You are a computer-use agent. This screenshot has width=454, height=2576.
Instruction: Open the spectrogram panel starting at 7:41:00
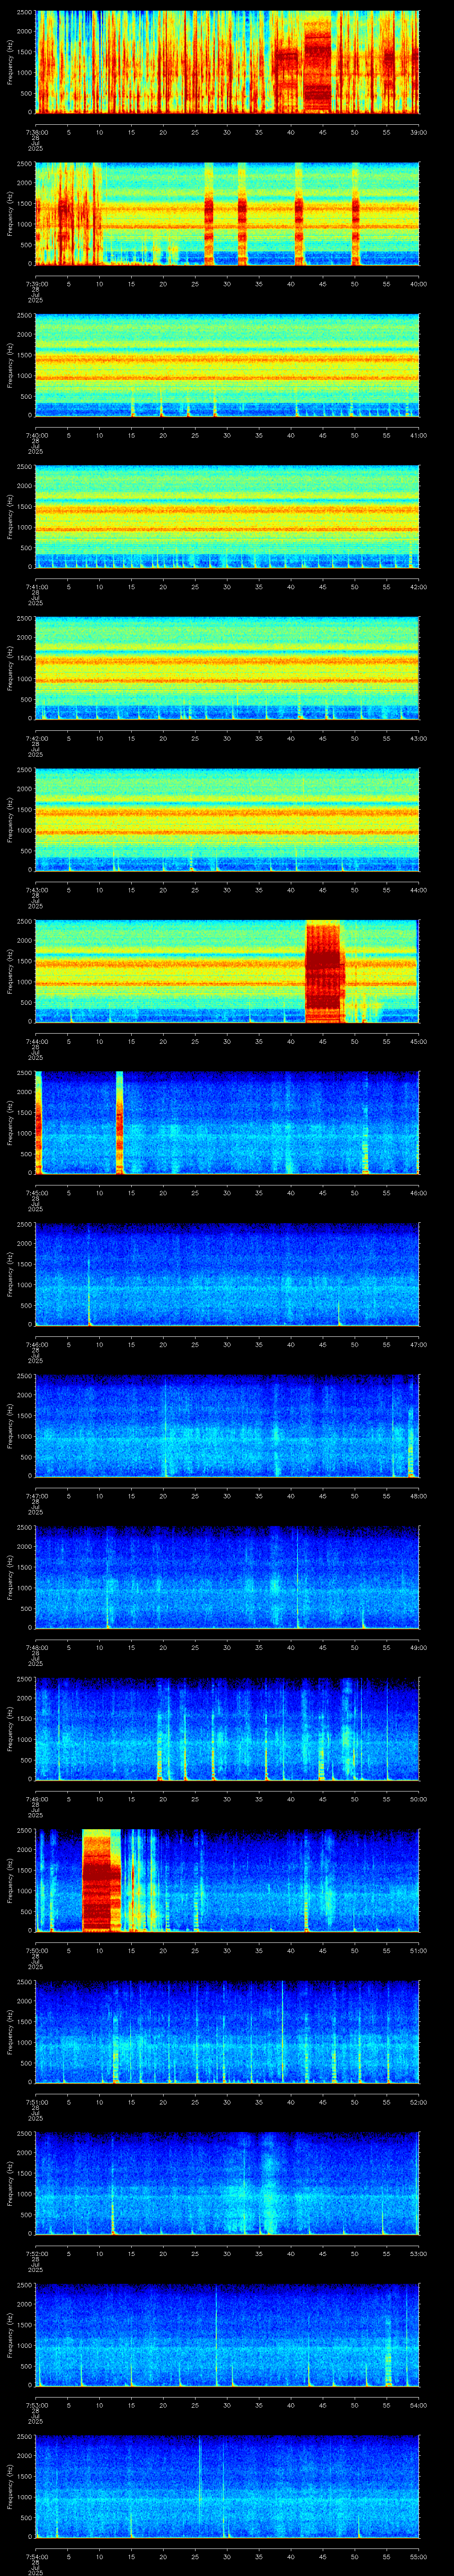[x=227, y=517]
